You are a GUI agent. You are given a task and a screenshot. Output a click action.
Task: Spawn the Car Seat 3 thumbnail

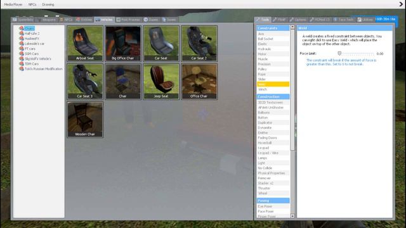point(85,82)
